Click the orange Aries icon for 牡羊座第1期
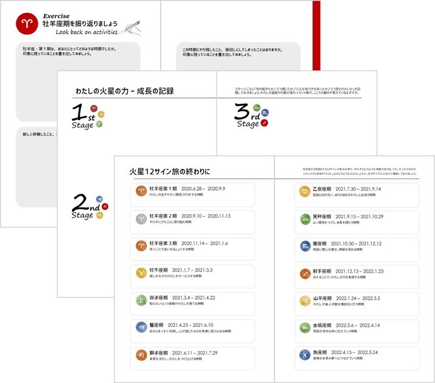This screenshot has height=383, width=435. [140, 191]
